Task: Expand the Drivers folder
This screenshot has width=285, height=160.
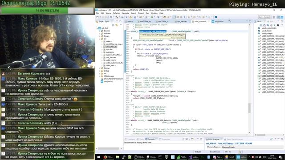Action: click(100, 36)
